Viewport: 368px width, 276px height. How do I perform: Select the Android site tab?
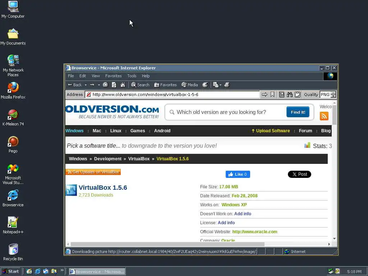[162, 131]
